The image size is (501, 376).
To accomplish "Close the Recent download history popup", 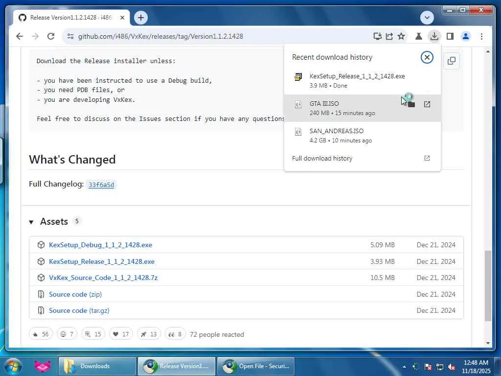I will pos(427,57).
